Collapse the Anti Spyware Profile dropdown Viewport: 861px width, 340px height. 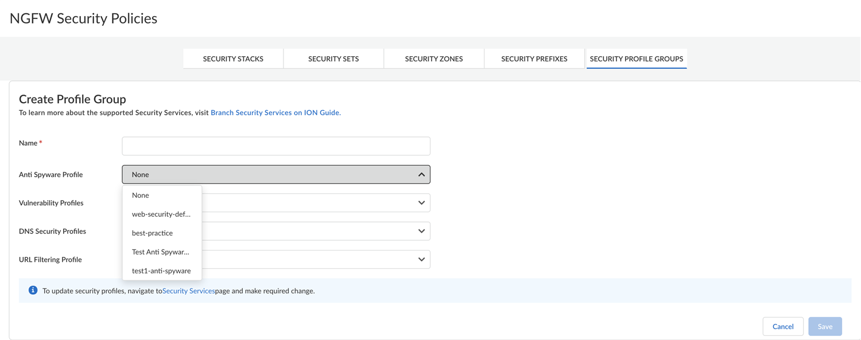[x=421, y=174]
